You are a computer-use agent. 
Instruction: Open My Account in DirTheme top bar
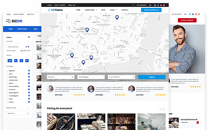click(x=142, y=5)
